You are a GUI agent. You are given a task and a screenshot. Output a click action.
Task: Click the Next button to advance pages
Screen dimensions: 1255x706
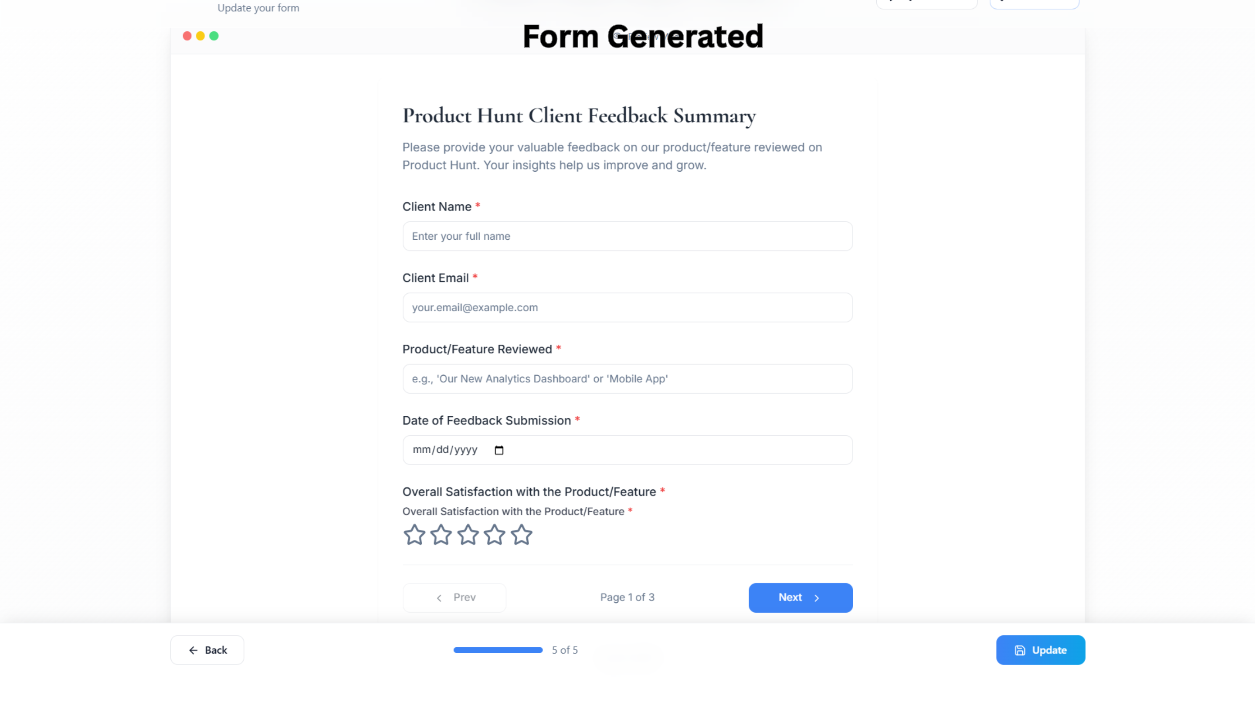point(800,597)
